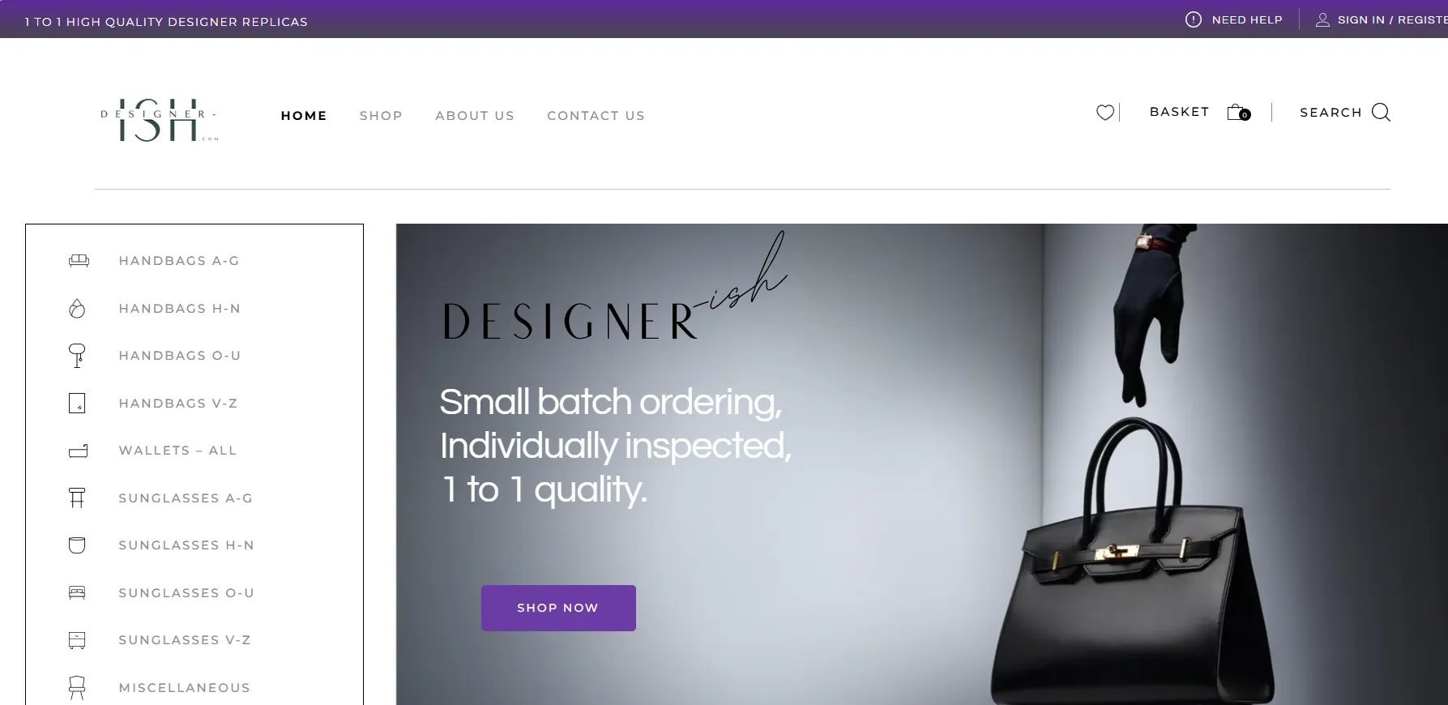1448x705 pixels.
Task: Open the Shop menu item
Action: coord(381,116)
